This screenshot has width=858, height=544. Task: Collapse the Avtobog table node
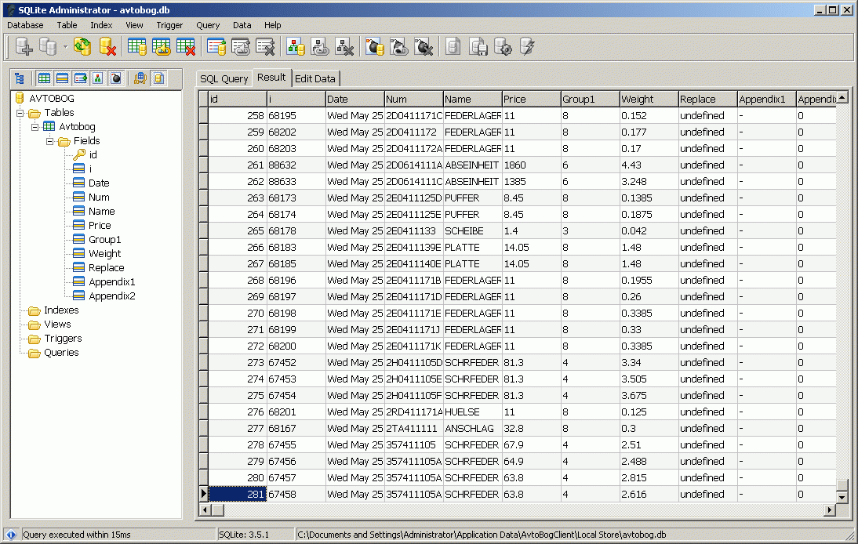click(35, 128)
